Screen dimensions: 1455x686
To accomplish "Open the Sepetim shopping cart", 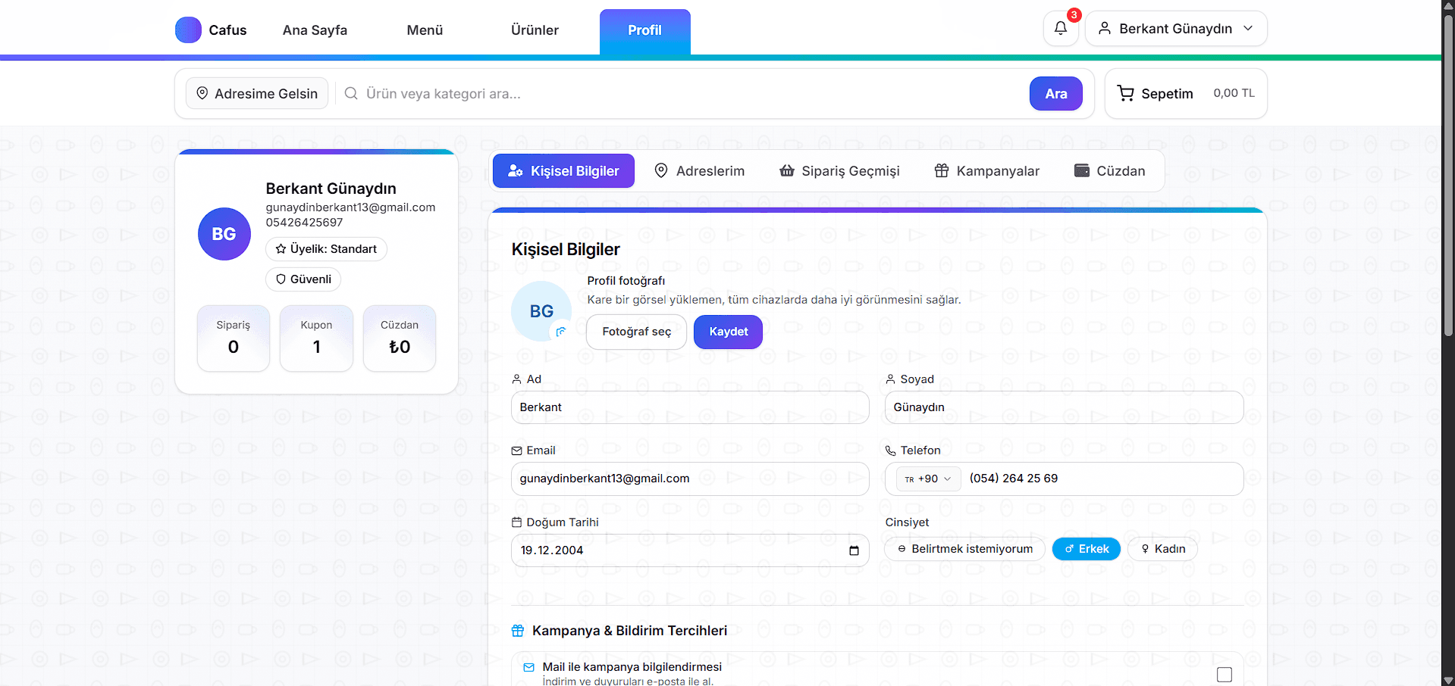I will (x=1185, y=94).
